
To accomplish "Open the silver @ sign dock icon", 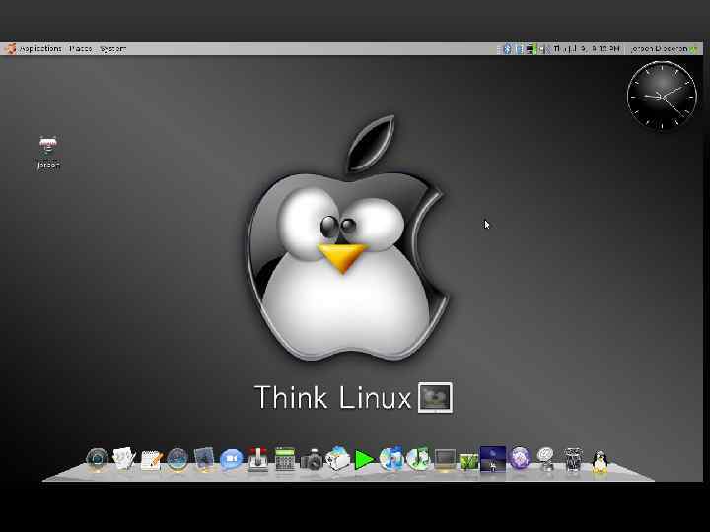I will click(x=546, y=459).
